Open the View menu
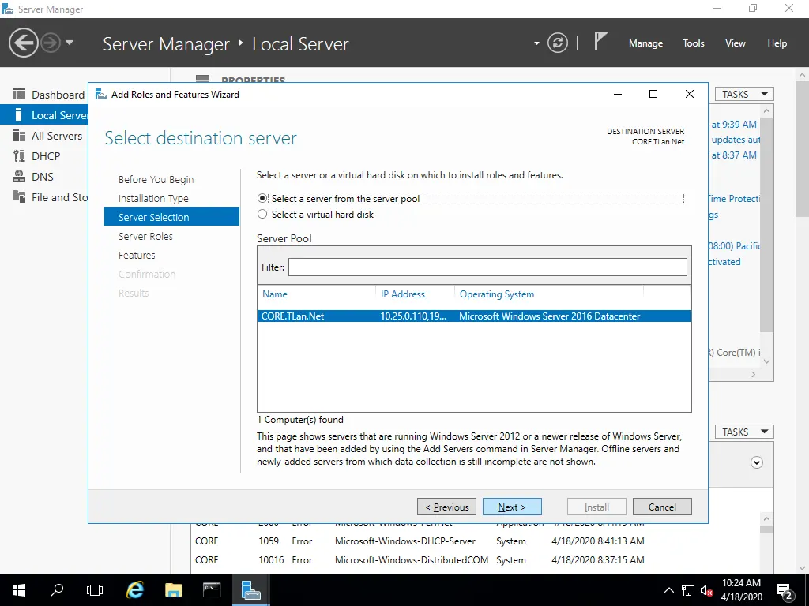This screenshot has height=606, width=809. pos(735,43)
